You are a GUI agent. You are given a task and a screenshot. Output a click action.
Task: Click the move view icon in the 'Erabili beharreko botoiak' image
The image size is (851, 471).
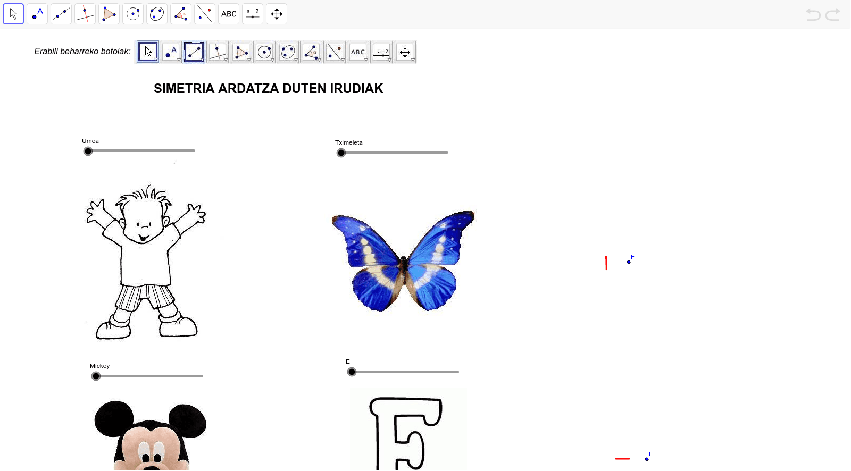click(405, 52)
